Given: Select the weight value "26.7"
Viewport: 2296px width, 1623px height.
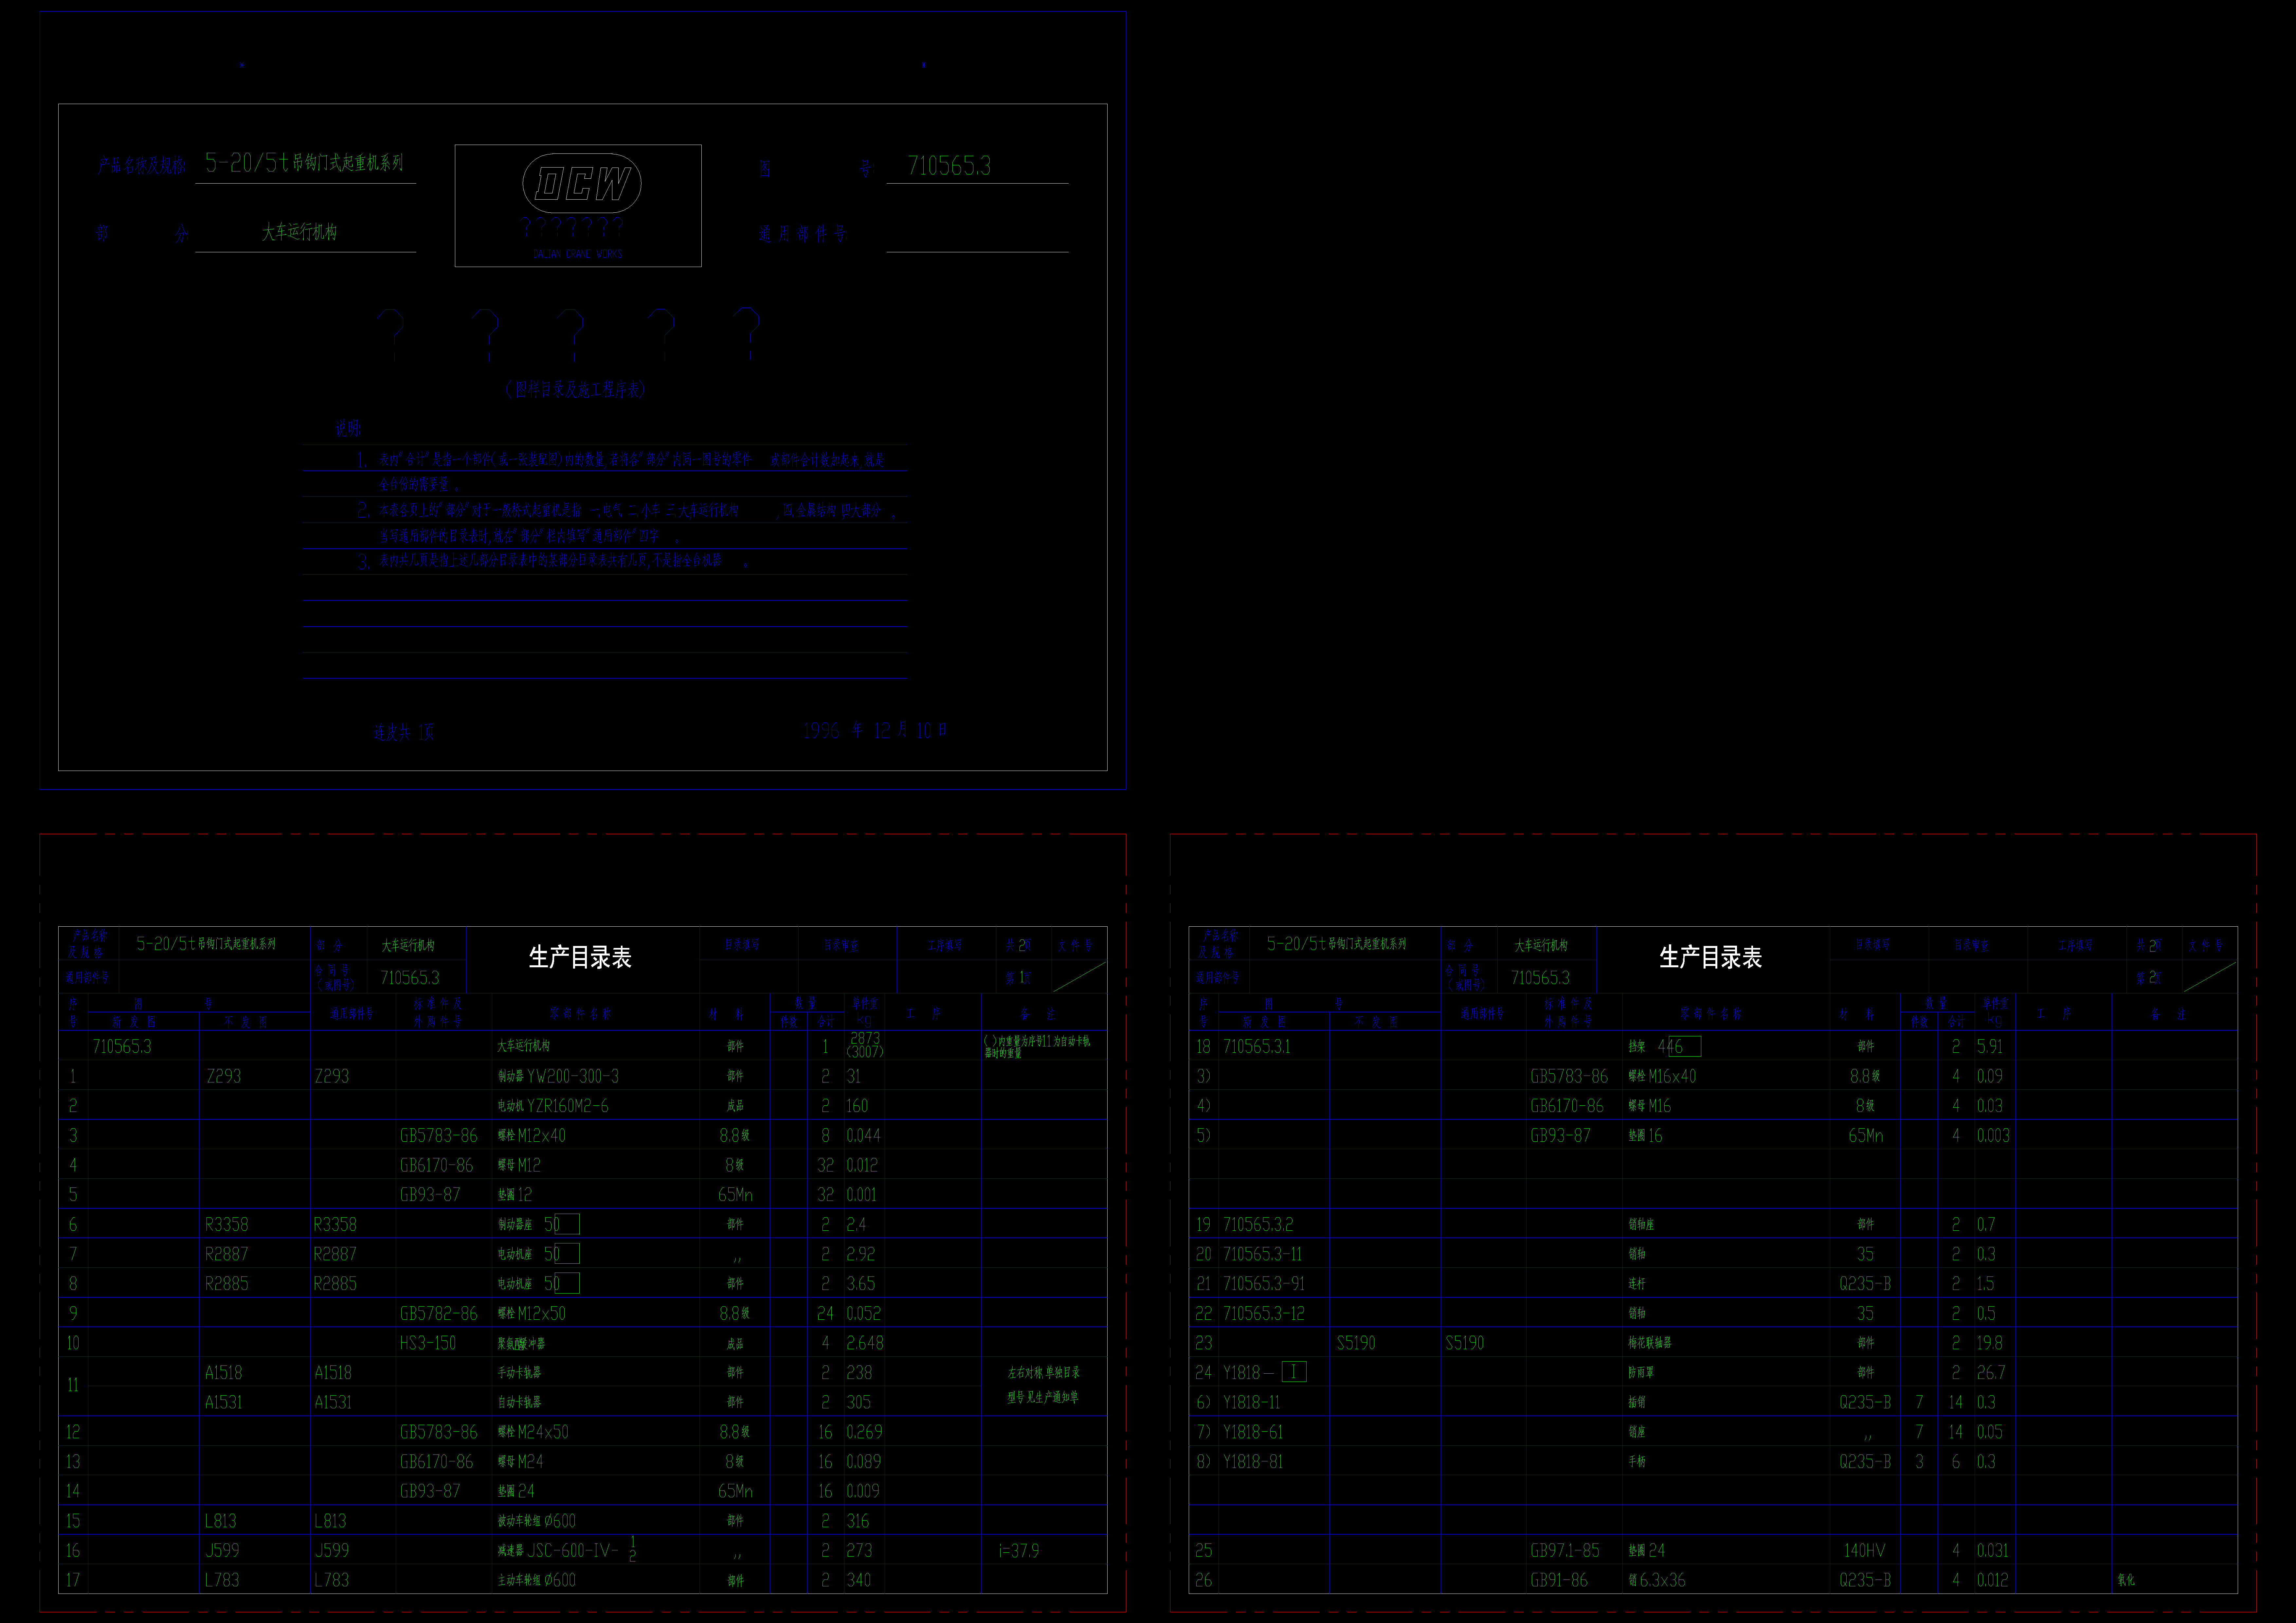Looking at the screenshot, I should [x=1991, y=1373].
